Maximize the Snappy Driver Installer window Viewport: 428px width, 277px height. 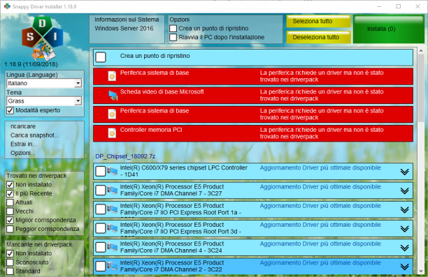pyautogui.click(x=399, y=6)
